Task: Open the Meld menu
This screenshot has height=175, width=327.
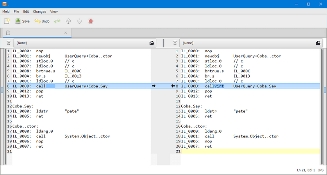Action: [x=6, y=11]
